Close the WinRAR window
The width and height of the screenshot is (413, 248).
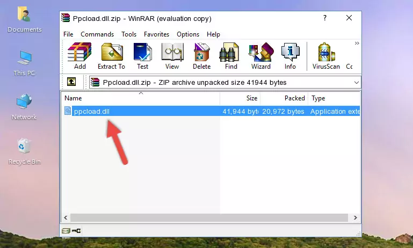[349, 18]
